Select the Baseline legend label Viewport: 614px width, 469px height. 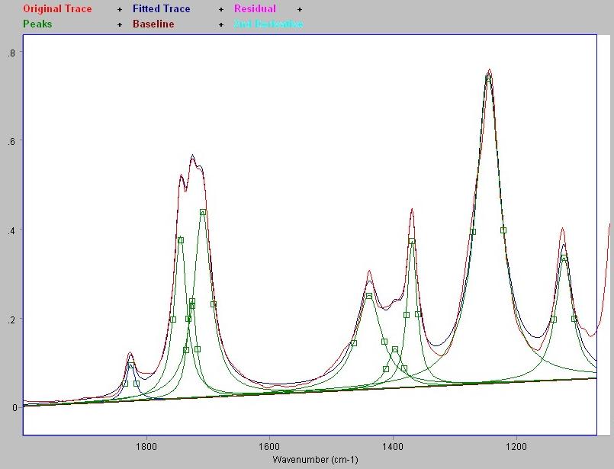[x=153, y=24]
